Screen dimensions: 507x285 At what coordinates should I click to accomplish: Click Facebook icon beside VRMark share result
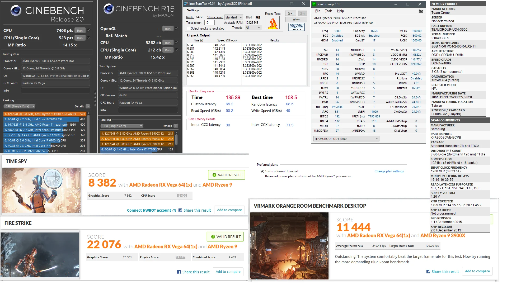[428, 272]
